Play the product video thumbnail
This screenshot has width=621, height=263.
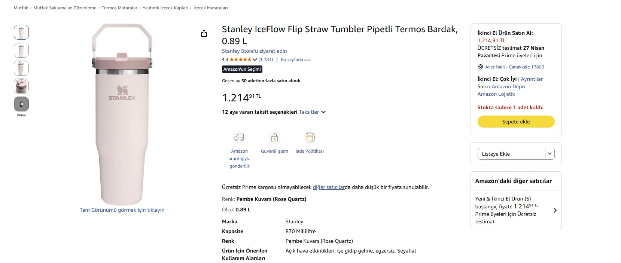(21, 104)
